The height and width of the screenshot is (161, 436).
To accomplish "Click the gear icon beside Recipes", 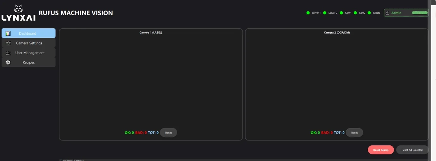I will 8,62.
